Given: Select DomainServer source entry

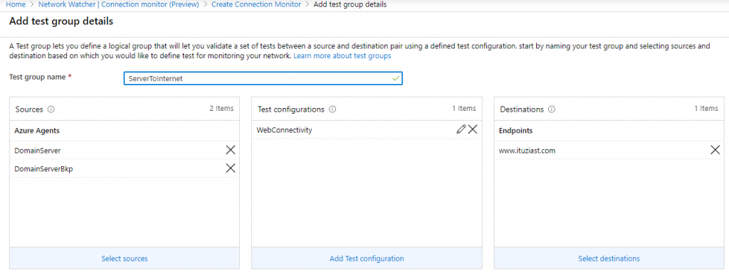Looking at the screenshot, I should 125,151.
